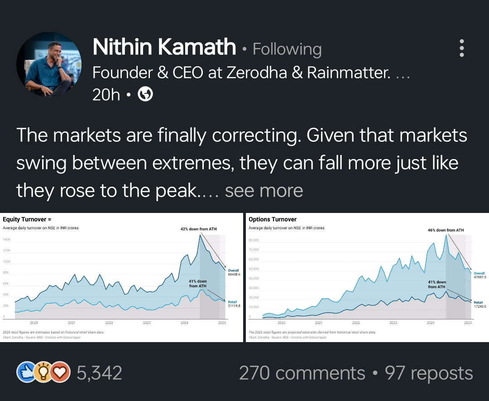This screenshot has width=489, height=401.
Task: Open Nithin Kamath's profile via his name
Action: click(164, 48)
